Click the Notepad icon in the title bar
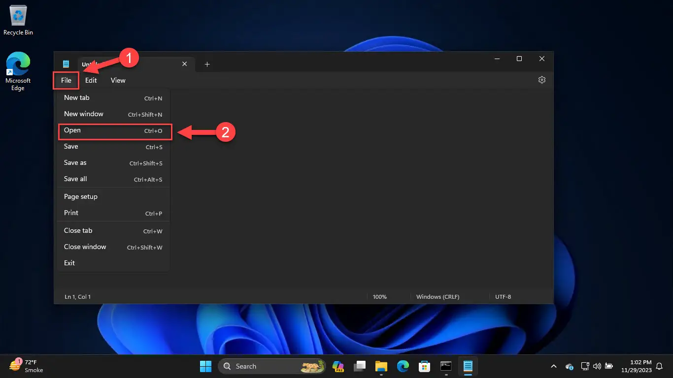This screenshot has width=673, height=378. pyautogui.click(x=66, y=64)
